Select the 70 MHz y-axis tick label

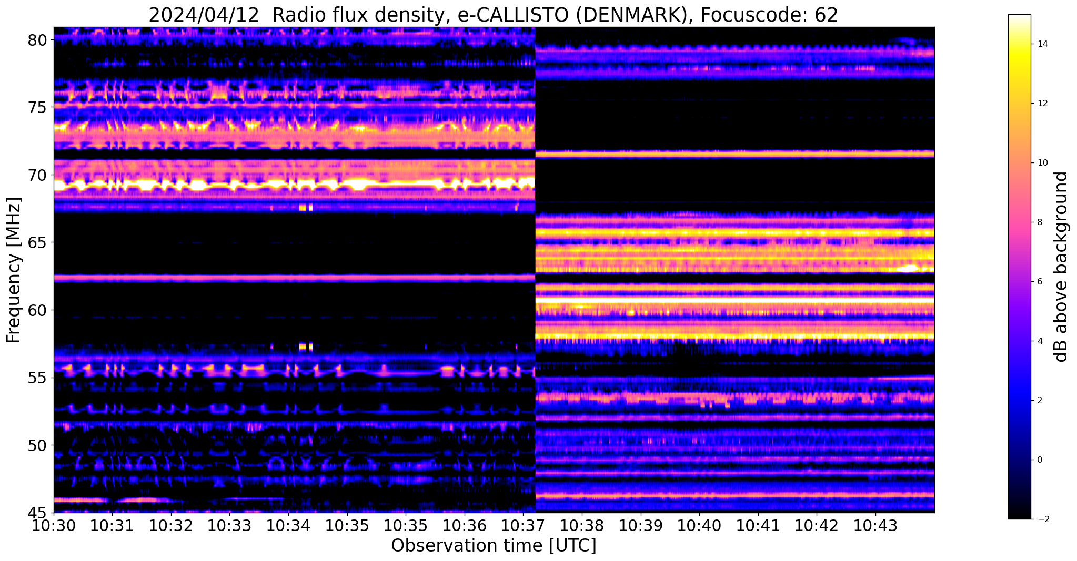[x=37, y=175]
